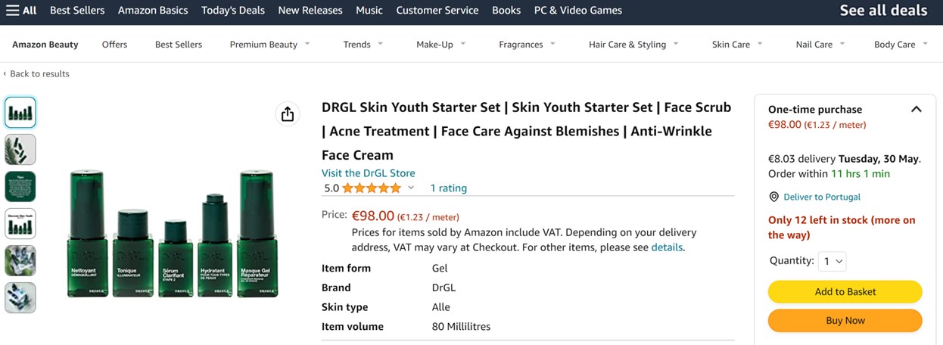The height and width of the screenshot is (345, 943).
Task: Go back to results
Action: click(x=36, y=73)
